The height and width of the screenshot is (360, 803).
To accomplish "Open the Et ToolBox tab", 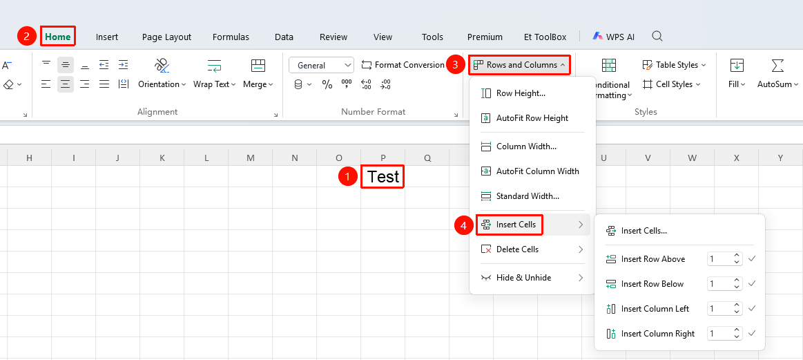I will 545,37.
